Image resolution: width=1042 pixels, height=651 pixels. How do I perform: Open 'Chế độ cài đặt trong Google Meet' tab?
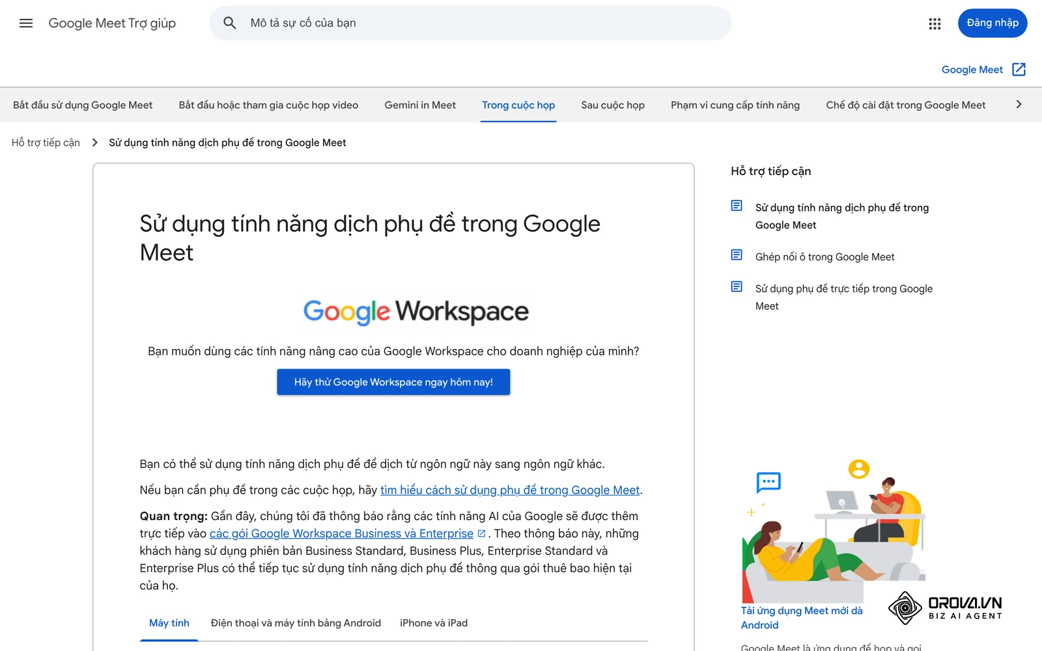tap(906, 105)
